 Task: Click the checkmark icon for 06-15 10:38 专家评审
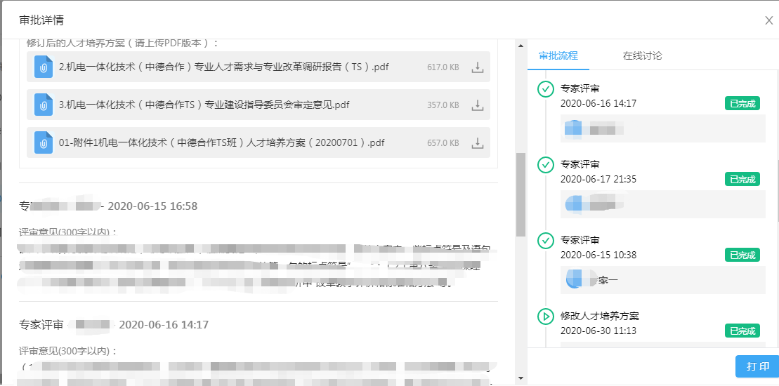click(545, 241)
